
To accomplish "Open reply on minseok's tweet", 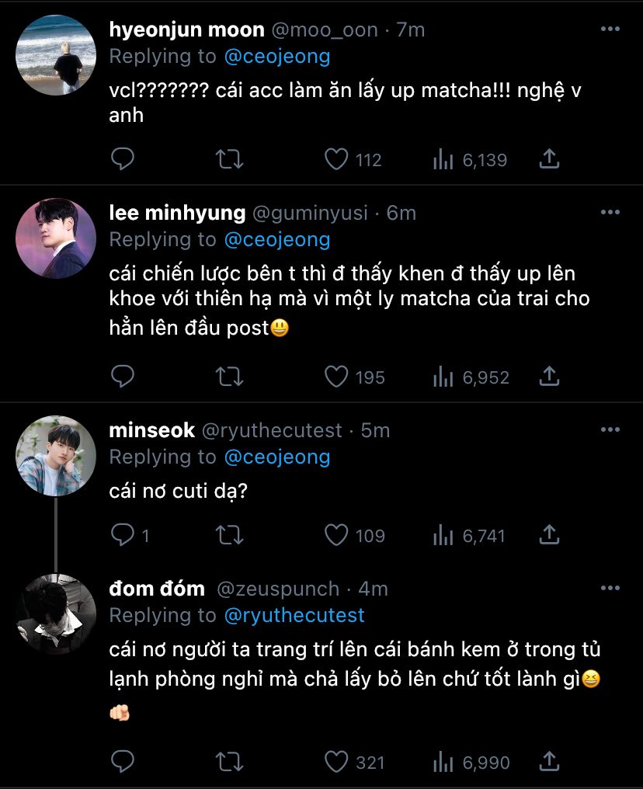I will (123, 536).
